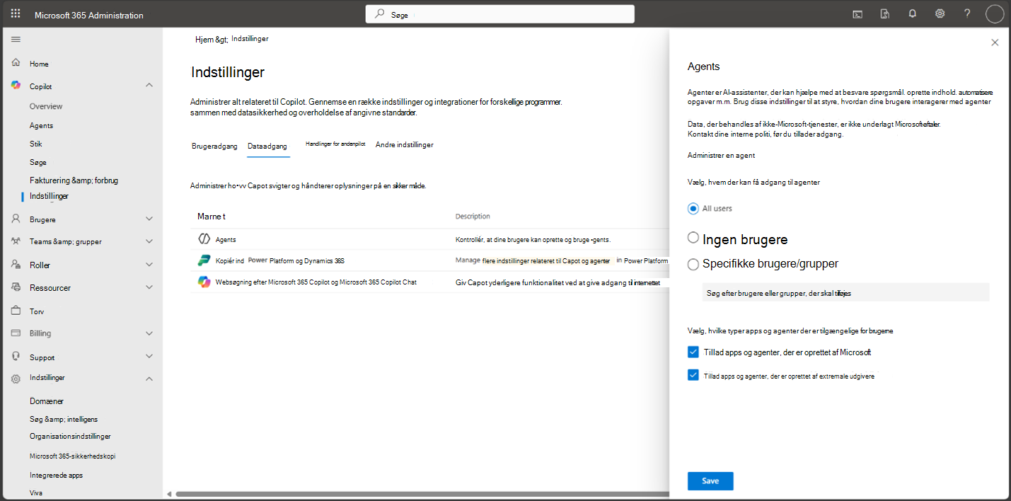Viewport: 1011px width, 501px height.
Task: Expand the Roller section chevron
Action: point(149,265)
